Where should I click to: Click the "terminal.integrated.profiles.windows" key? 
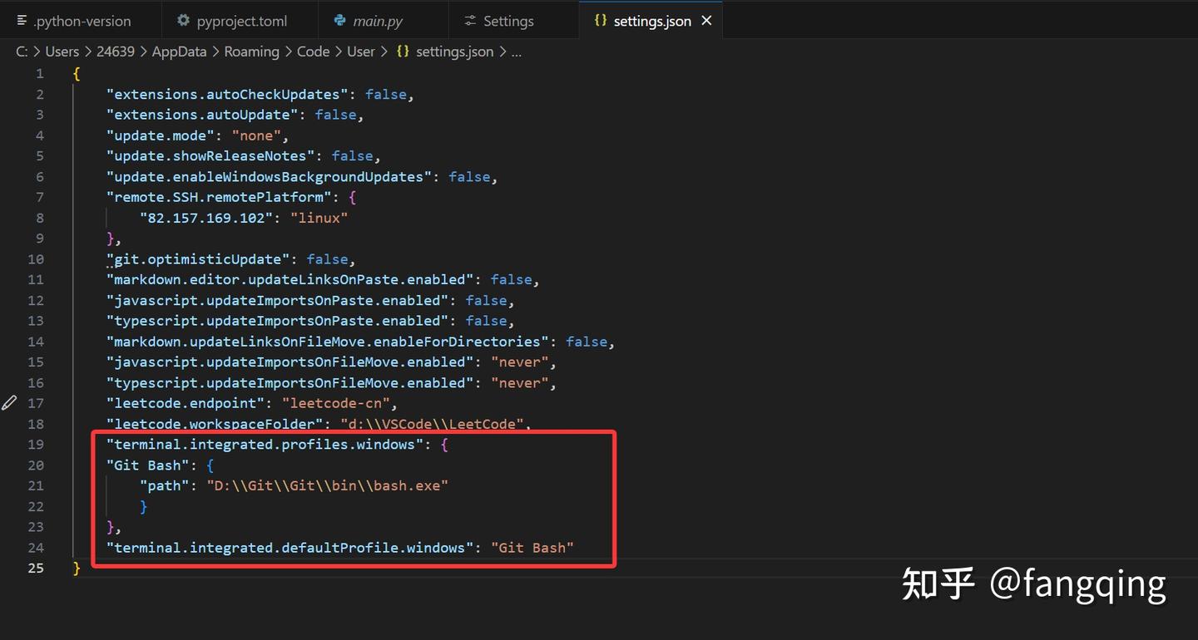[265, 445]
